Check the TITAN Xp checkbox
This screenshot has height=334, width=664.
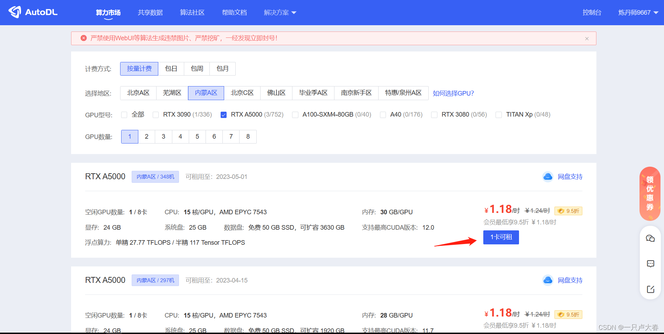pyautogui.click(x=499, y=115)
